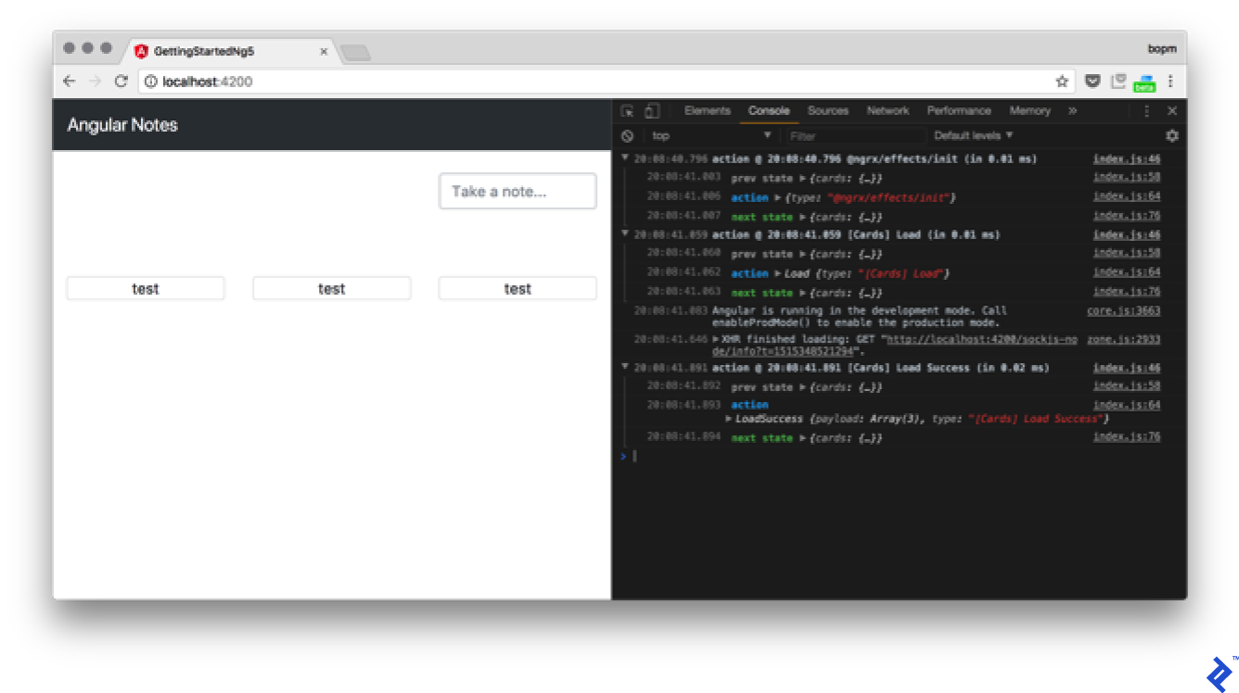
Task: Click the zone.js:2933 source link
Action: pos(1123,340)
